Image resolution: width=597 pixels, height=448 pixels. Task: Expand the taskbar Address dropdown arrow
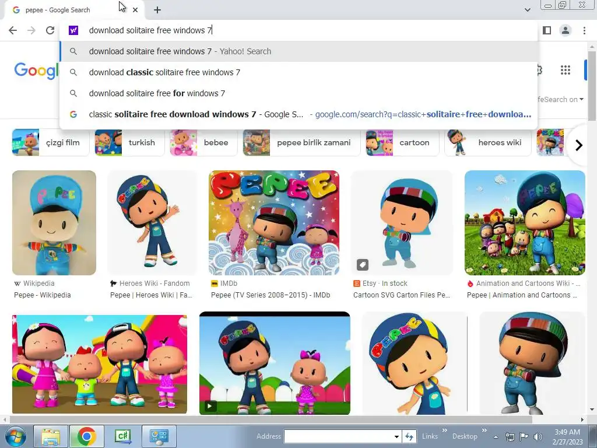coord(396,436)
